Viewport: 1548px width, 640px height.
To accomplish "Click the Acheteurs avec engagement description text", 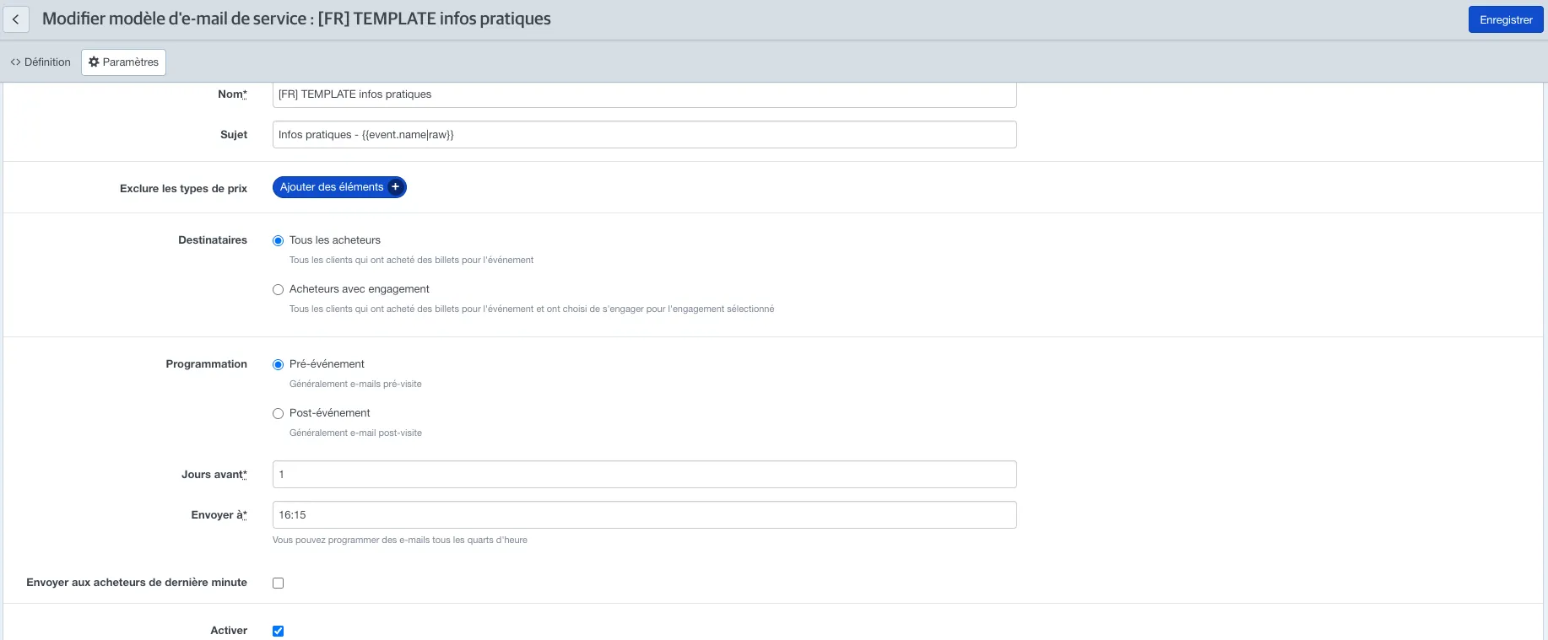I will pos(532,309).
